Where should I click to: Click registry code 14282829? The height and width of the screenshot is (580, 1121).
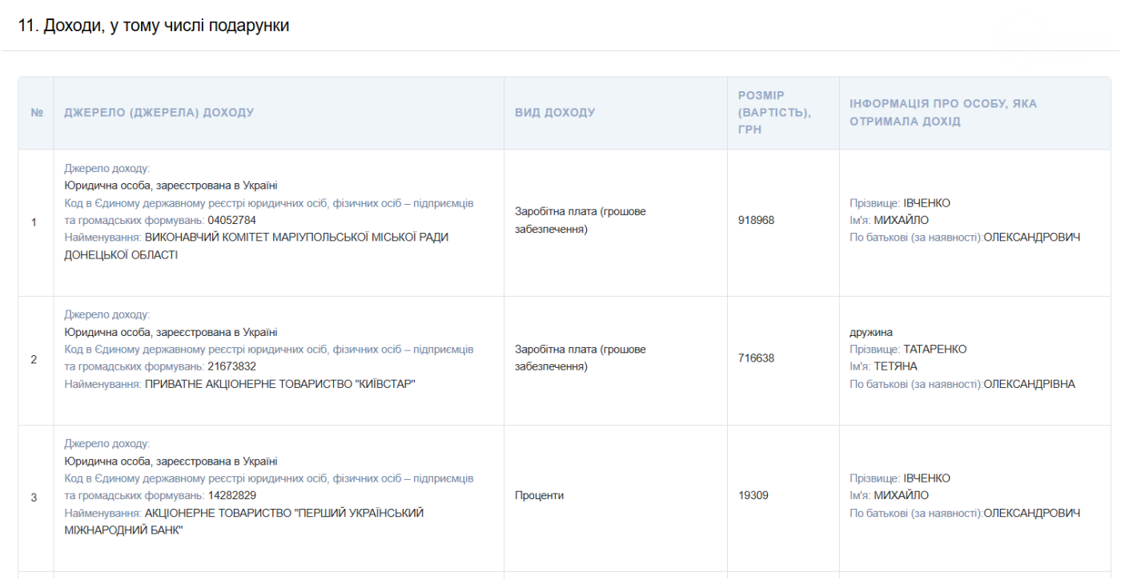pos(231,495)
